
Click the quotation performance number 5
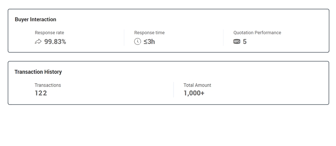point(245,41)
